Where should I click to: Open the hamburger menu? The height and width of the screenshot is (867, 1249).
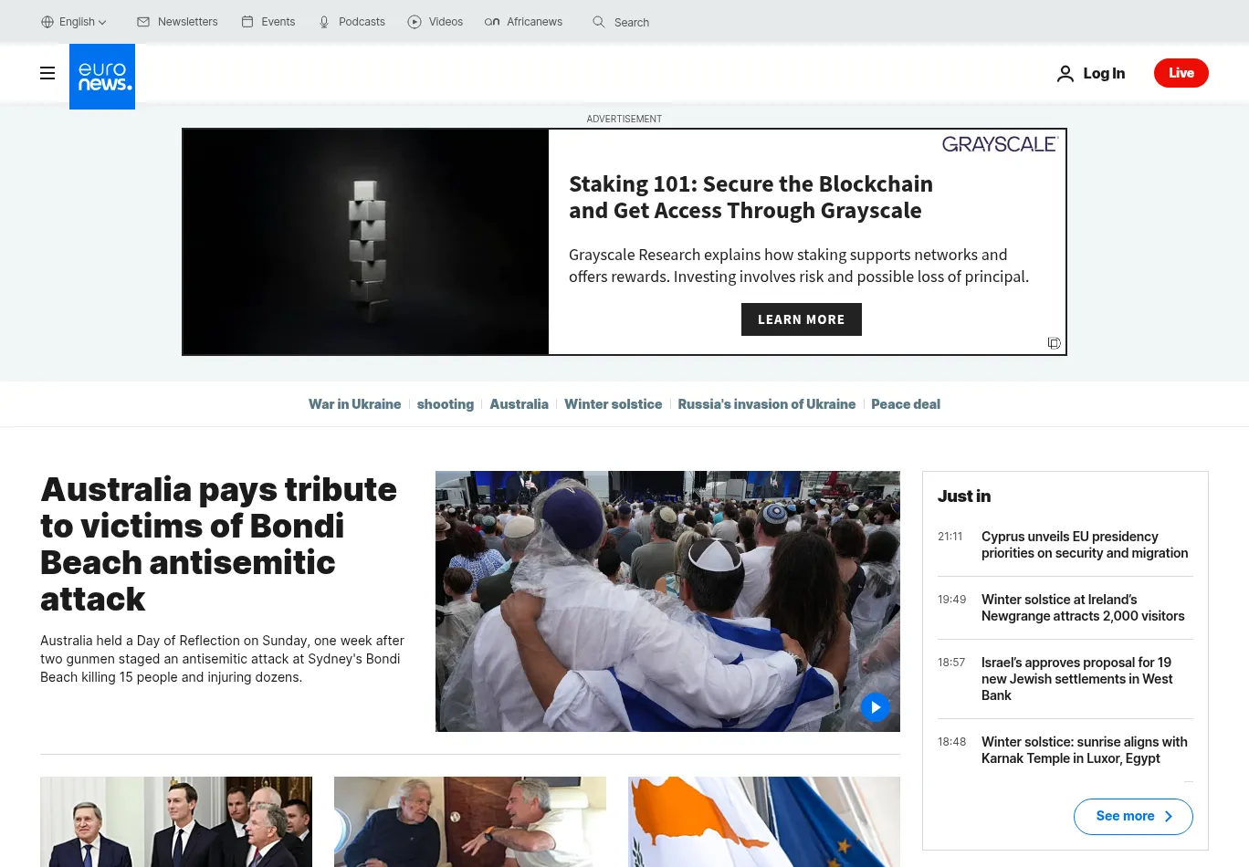click(x=47, y=73)
